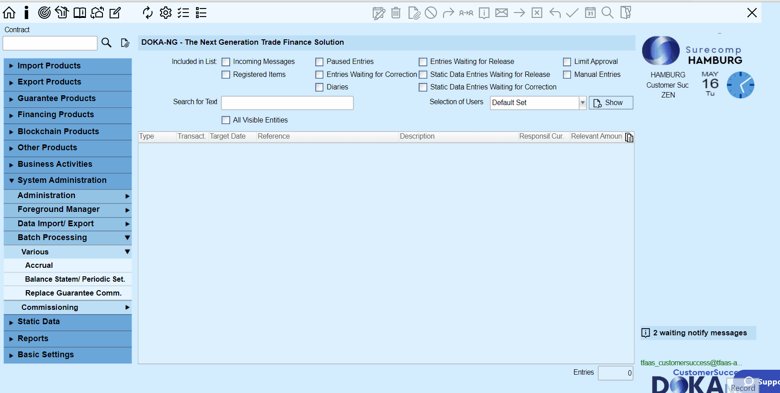Screen dimensions: 780x393
Task: Expand Other Products section
Action: pos(68,148)
